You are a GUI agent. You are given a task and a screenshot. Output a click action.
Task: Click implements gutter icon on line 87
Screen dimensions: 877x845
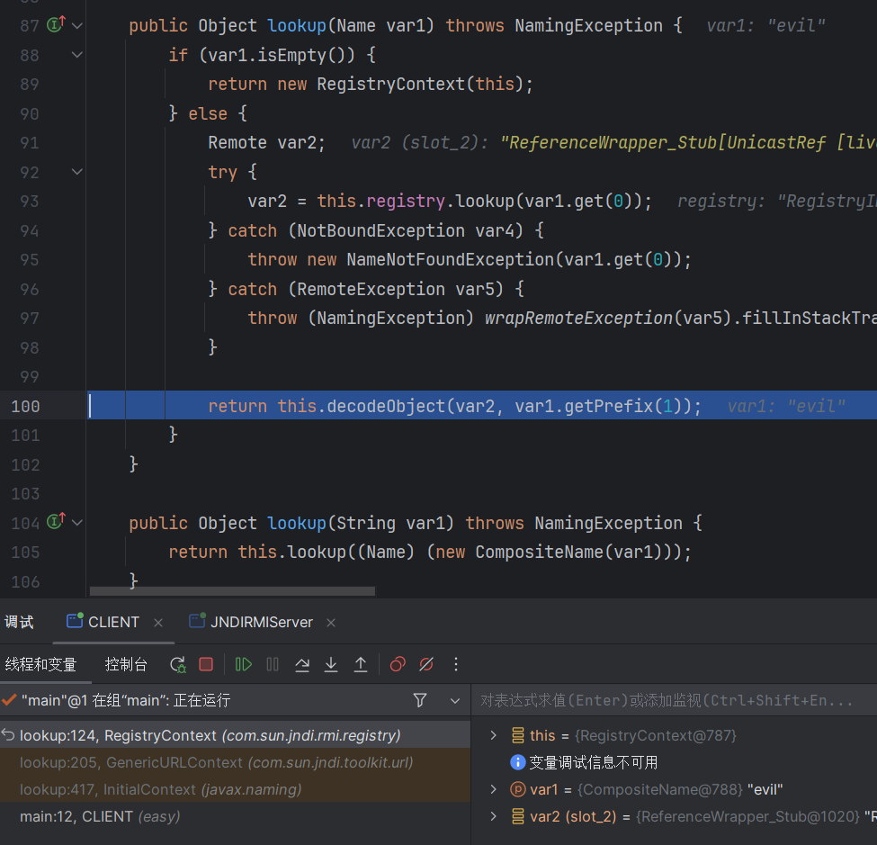tap(56, 24)
